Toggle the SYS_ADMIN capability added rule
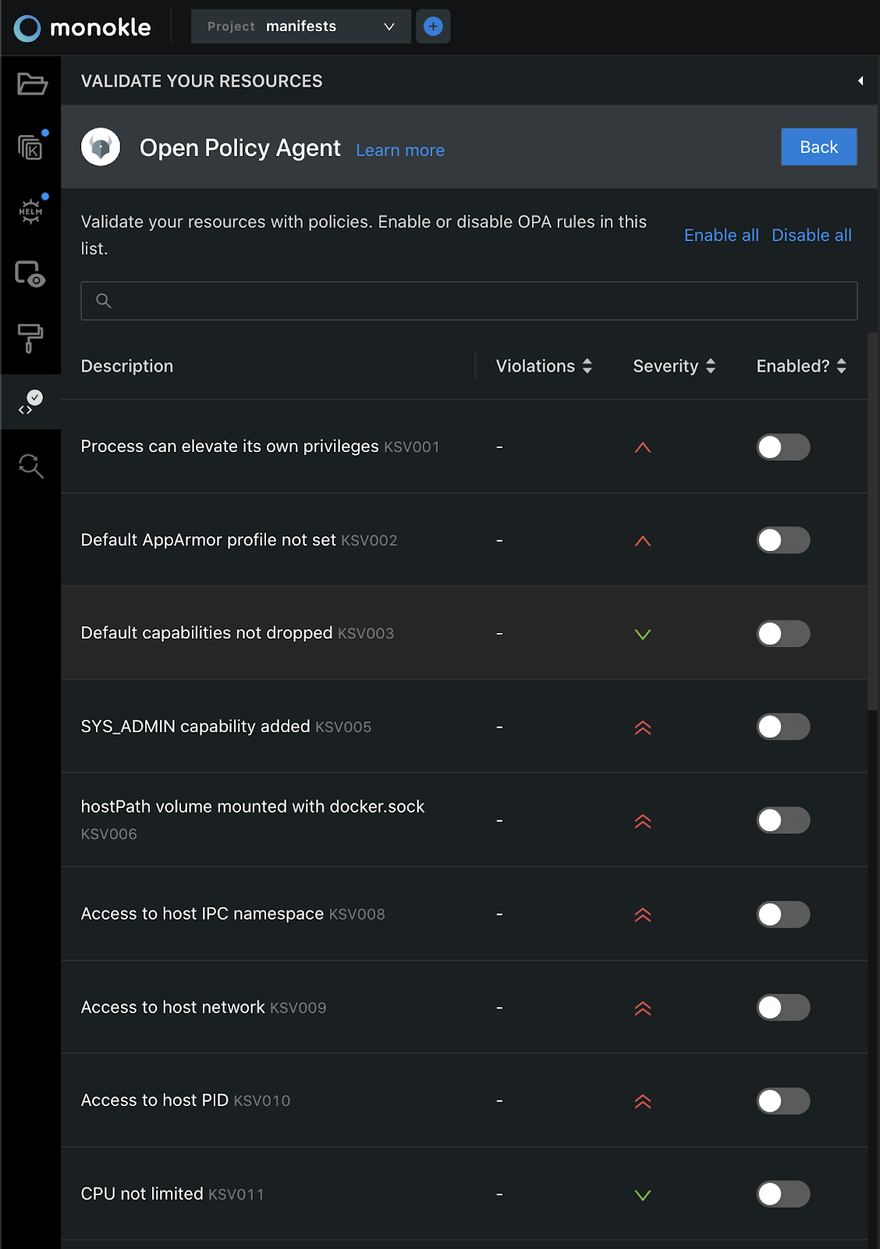 click(783, 727)
